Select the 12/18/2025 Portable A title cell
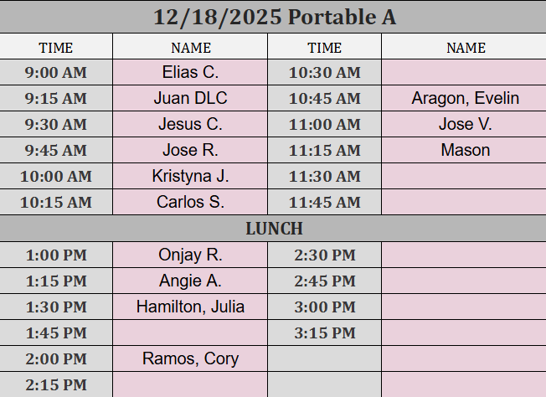Image resolution: width=546 pixels, height=397 pixels. tap(273, 17)
